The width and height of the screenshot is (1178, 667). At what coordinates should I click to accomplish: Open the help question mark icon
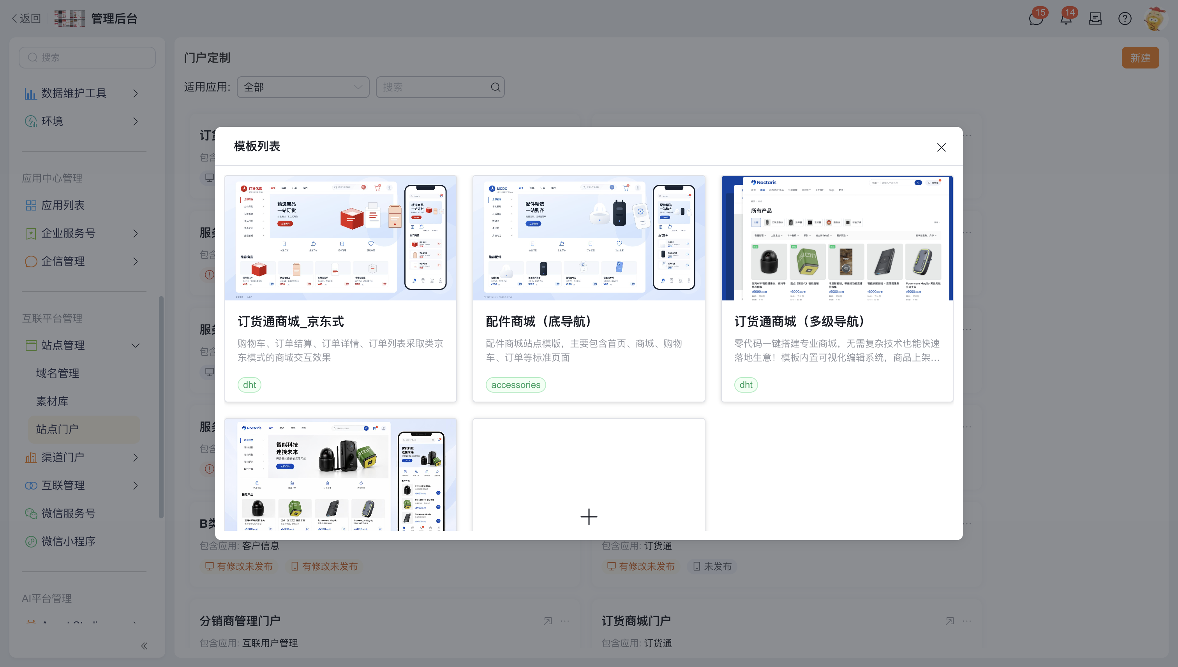(x=1125, y=19)
